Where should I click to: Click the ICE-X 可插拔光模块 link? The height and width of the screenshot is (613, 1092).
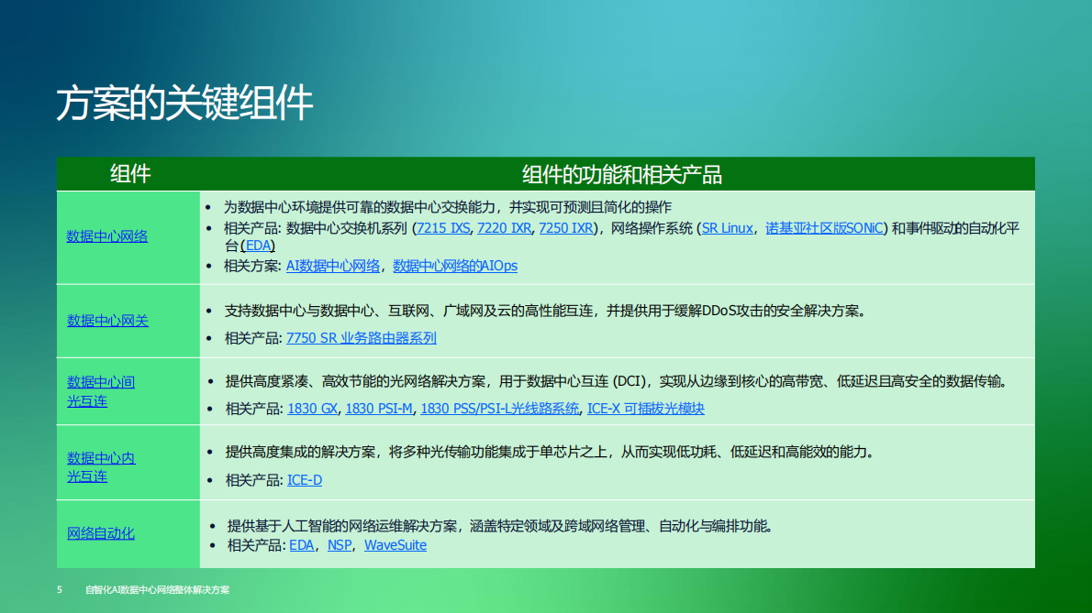pos(646,410)
